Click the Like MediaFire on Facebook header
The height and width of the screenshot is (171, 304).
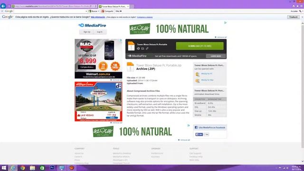click(210, 128)
